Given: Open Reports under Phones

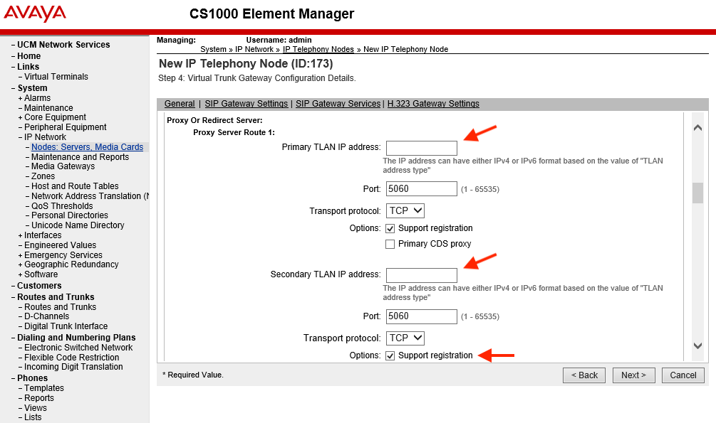Looking at the screenshot, I should (38, 398).
